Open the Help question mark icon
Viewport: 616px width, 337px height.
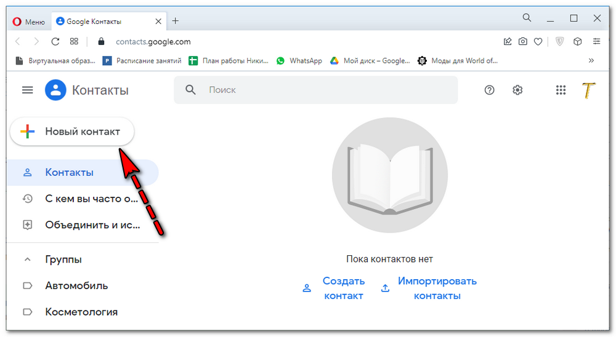point(489,90)
